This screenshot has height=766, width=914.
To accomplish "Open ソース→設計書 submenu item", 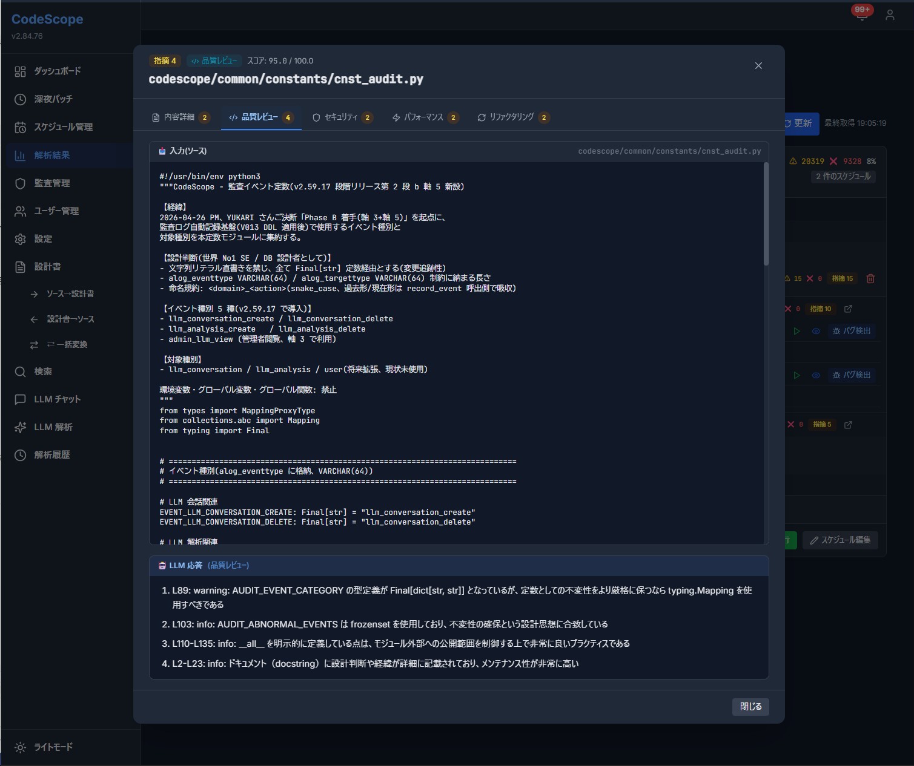I will coord(70,293).
